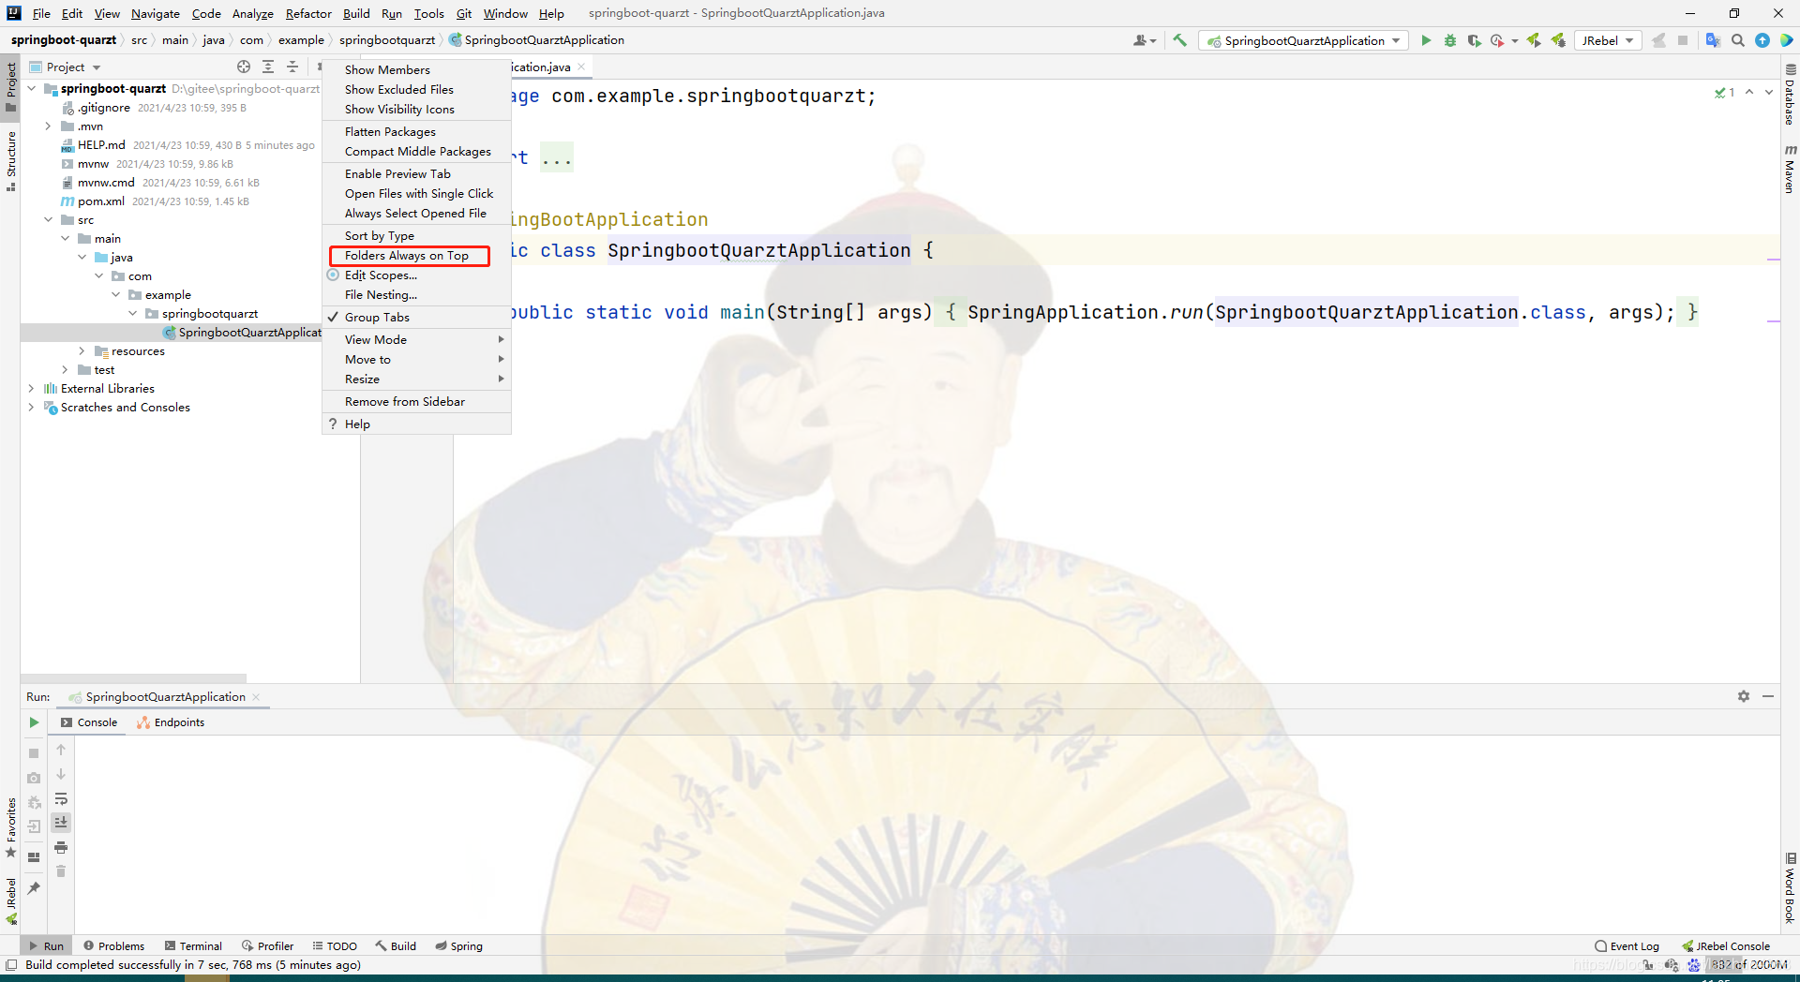
Task: Expand the External Libraries node
Action: coord(32,388)
